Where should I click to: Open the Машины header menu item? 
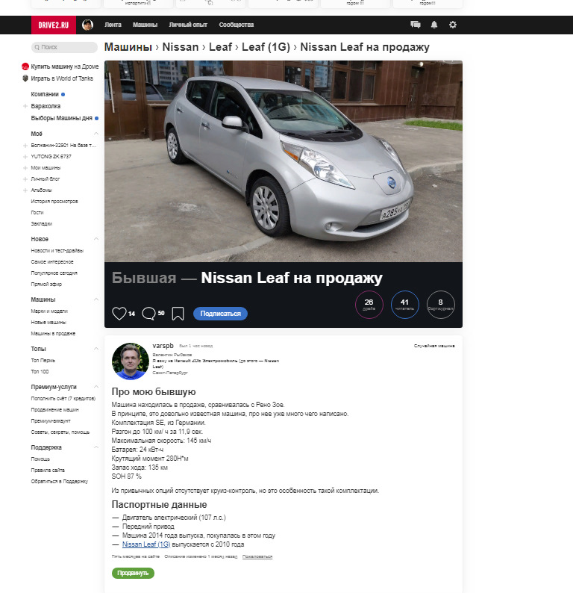[145, 25]
